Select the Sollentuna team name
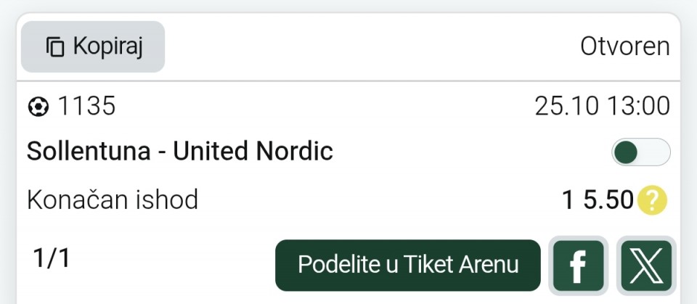 (x=89, y=152)
